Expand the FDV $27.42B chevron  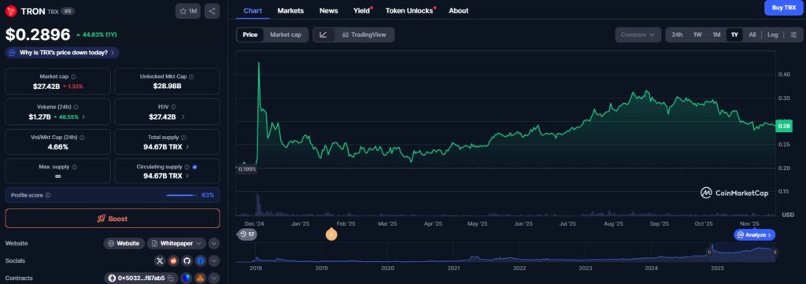click(x=183, y=117)
